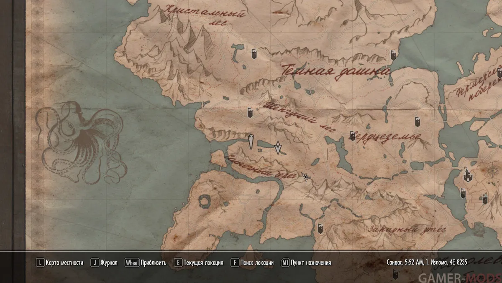Open the Журнал journal
This screenshot has width=502, height=283.
tap(105, 263)
